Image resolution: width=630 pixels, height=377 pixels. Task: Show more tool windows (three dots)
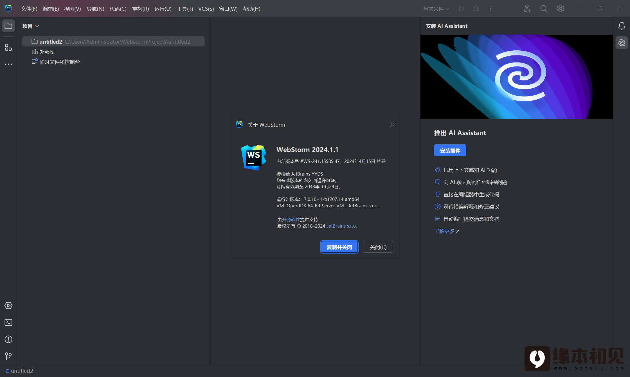[x=8, y=64]
